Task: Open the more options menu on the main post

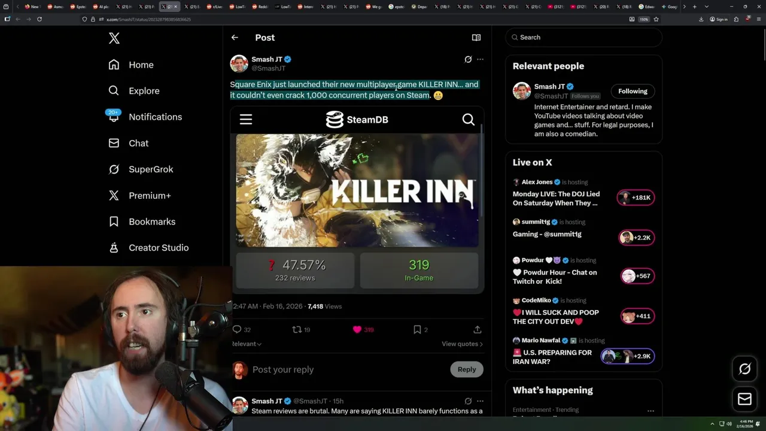Action: pyautogui.click(x=480, y=59)
